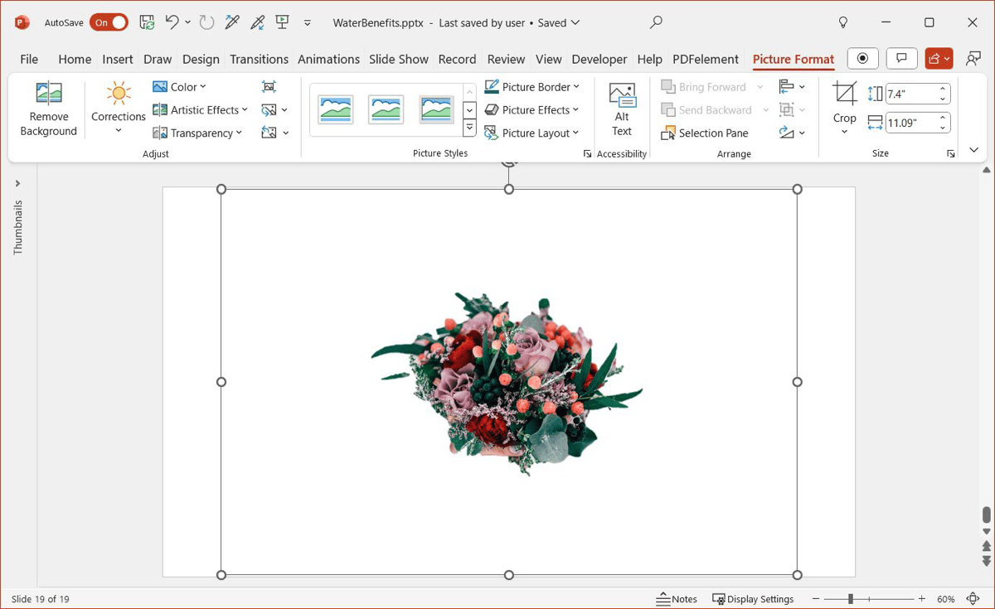Click the Next Slide double-arrow button
Screen dimensions: 995x609
tap(987, 561)
